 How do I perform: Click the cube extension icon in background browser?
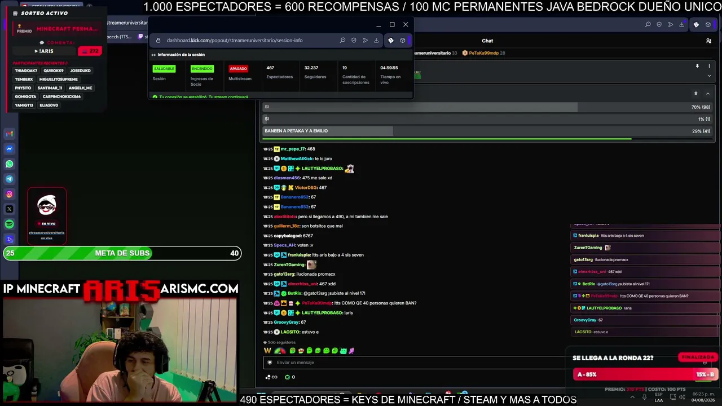(x=708, y=24)
